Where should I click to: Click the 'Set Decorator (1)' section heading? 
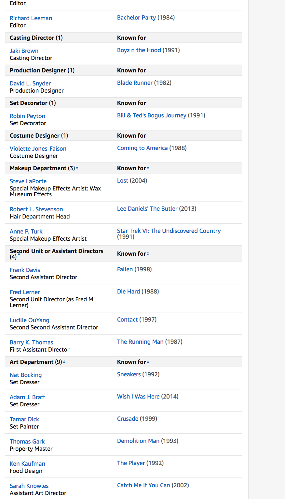click(x=33, y=103)
